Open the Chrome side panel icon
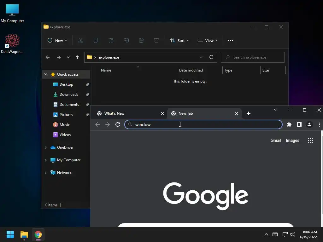The height and width of the screenshot is (242, 323). tap(299, 124)
